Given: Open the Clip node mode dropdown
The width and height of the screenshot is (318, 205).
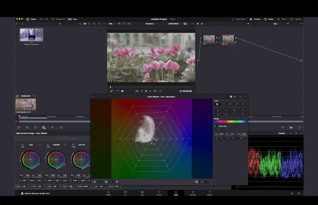Looking at the screenshot, I should coord(276,24).
